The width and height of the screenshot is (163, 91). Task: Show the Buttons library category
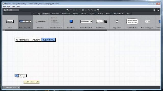[46, 14]
